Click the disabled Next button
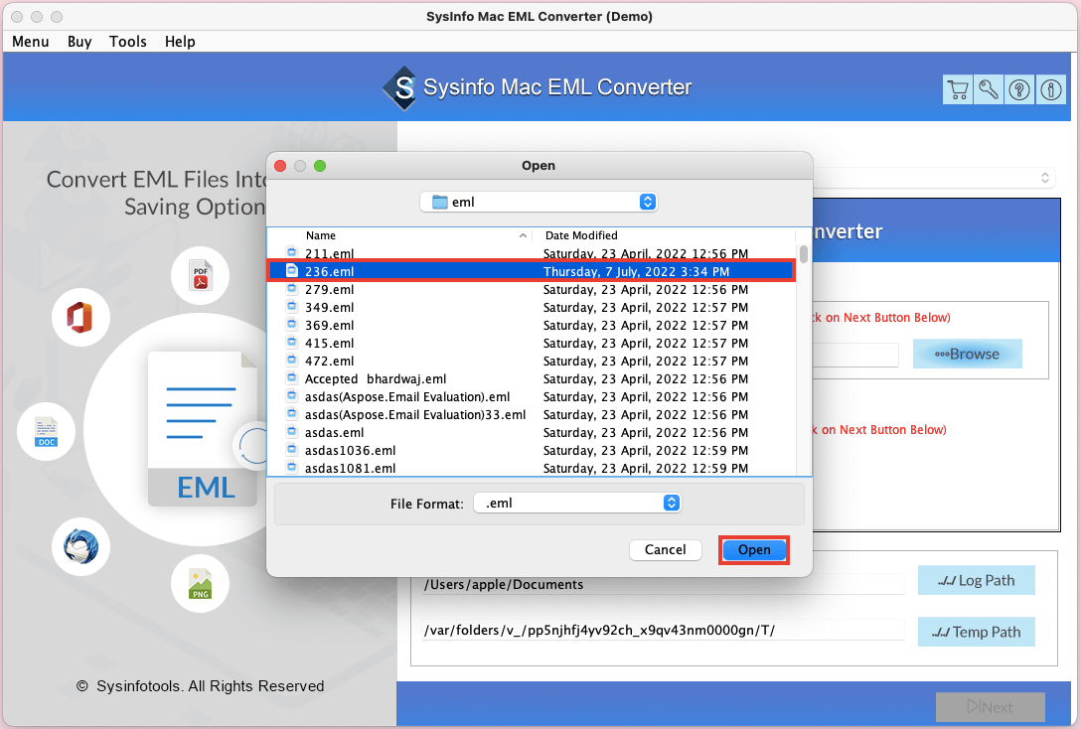 990,707
